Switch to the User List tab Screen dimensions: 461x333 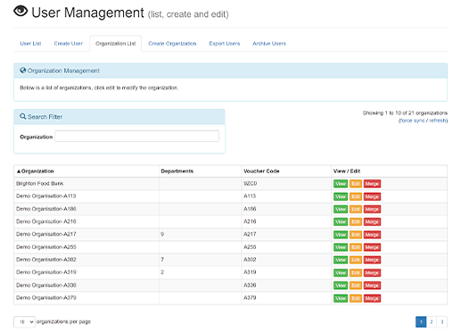30,44
